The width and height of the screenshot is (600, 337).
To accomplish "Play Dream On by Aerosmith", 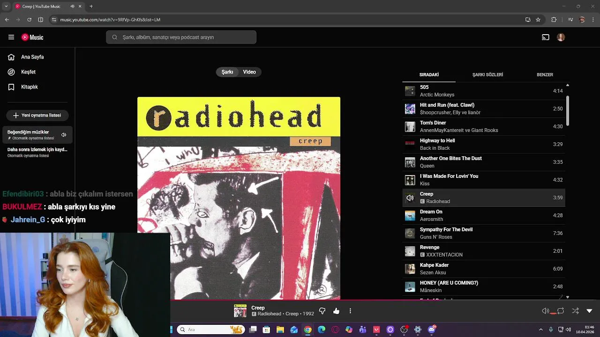I will click(x=484, y=215).
